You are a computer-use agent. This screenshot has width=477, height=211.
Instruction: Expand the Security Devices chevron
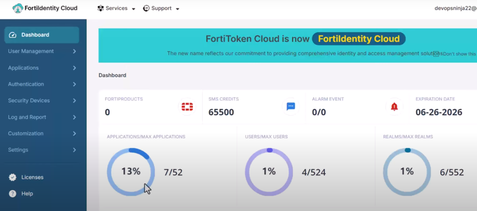[74, 100]
